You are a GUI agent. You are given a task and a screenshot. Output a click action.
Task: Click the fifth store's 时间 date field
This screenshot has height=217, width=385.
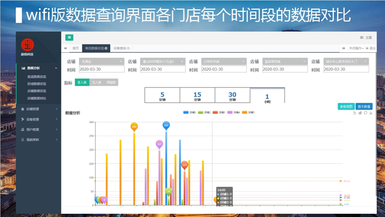pyautogui.click(x=346, y=69)
